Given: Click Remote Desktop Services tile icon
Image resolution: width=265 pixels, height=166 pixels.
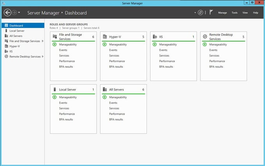Looking at the screenshot, I should point(205,37).
